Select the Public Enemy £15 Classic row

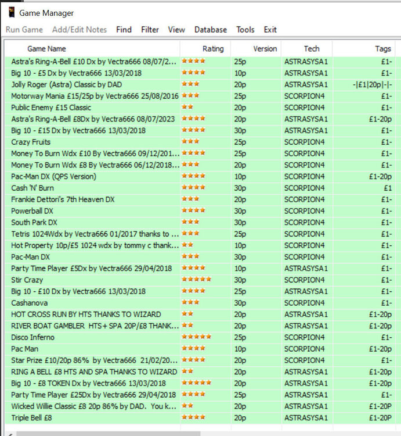(x=203, y=108)
